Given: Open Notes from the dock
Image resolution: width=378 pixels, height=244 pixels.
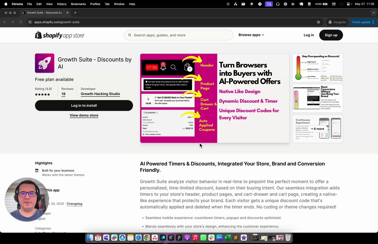Looking at the screenshot, I should (130, 238).
